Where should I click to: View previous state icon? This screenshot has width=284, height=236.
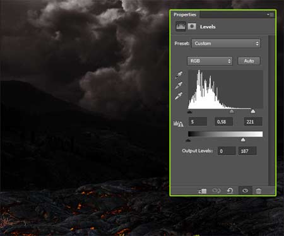pos(216,191)
